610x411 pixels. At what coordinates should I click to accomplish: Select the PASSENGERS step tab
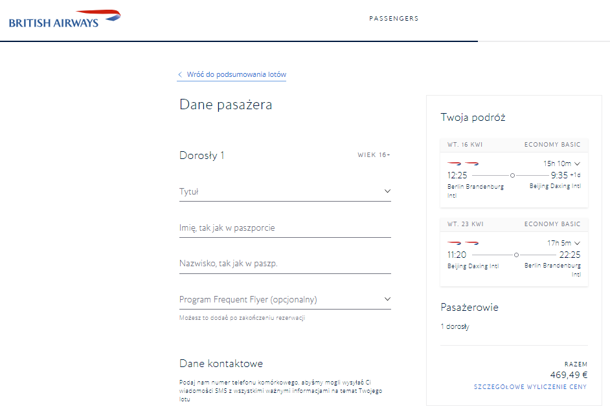394,18
